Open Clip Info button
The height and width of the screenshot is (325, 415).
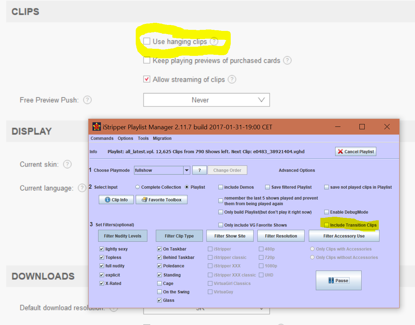tap(116, 200)
